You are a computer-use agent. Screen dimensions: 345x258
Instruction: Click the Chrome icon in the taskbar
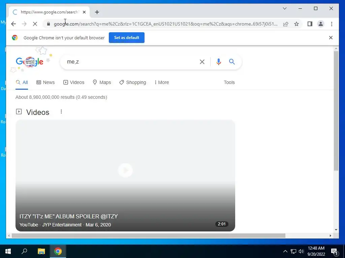(58, 251)
